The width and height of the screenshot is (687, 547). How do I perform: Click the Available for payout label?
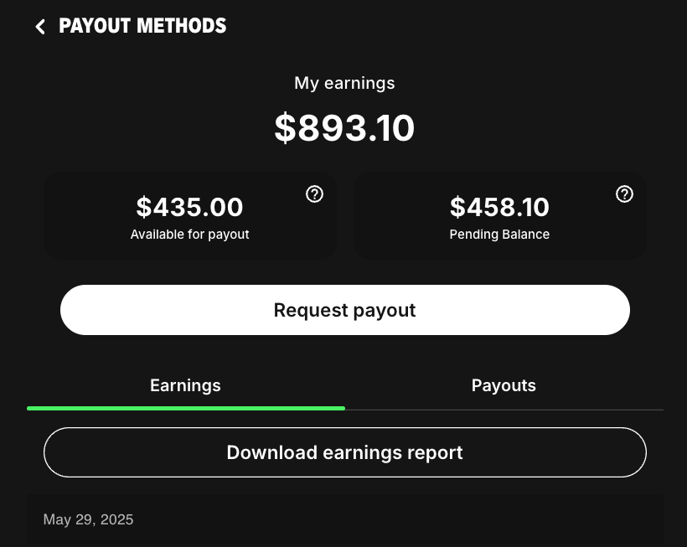click(x=189, y=235)
